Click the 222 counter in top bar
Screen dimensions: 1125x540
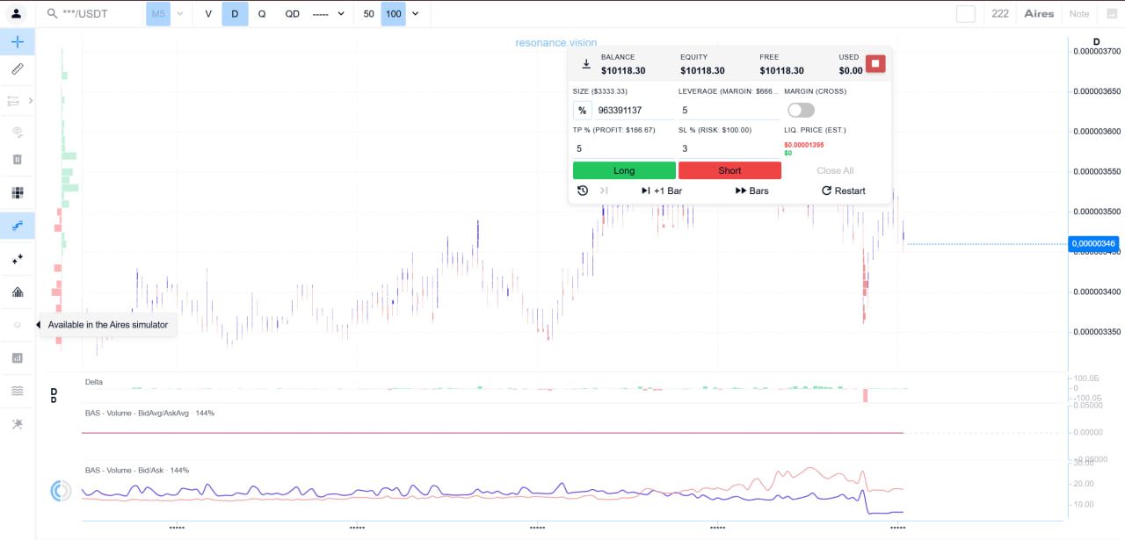pyautogui.click(x=1000, y=14)
